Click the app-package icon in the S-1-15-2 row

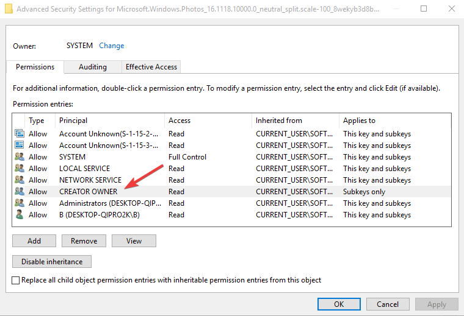(x=20, y=134)
